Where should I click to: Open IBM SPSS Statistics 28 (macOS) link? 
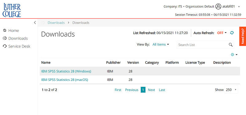coord(65,80)
